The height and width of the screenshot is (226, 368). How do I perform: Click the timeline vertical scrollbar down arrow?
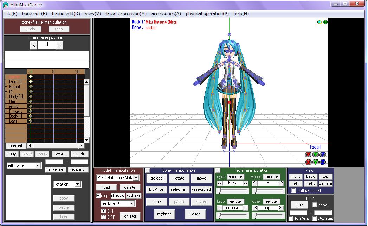pyautogui.click(x=86, y=140)
